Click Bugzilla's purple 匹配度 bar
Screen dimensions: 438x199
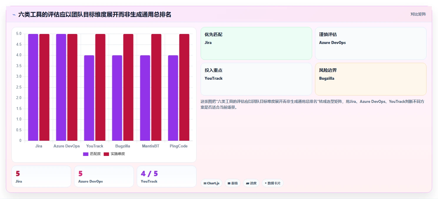117,98
